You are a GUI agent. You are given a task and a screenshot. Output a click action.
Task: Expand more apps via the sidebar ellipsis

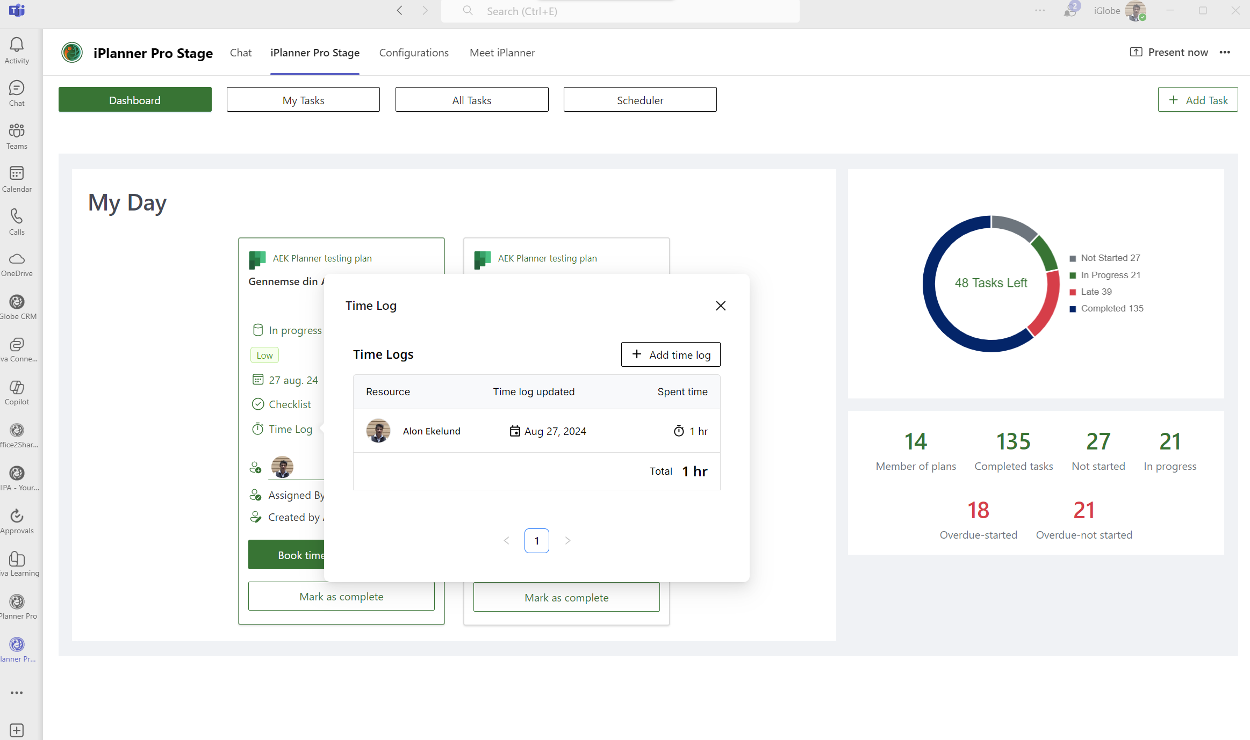17,692
